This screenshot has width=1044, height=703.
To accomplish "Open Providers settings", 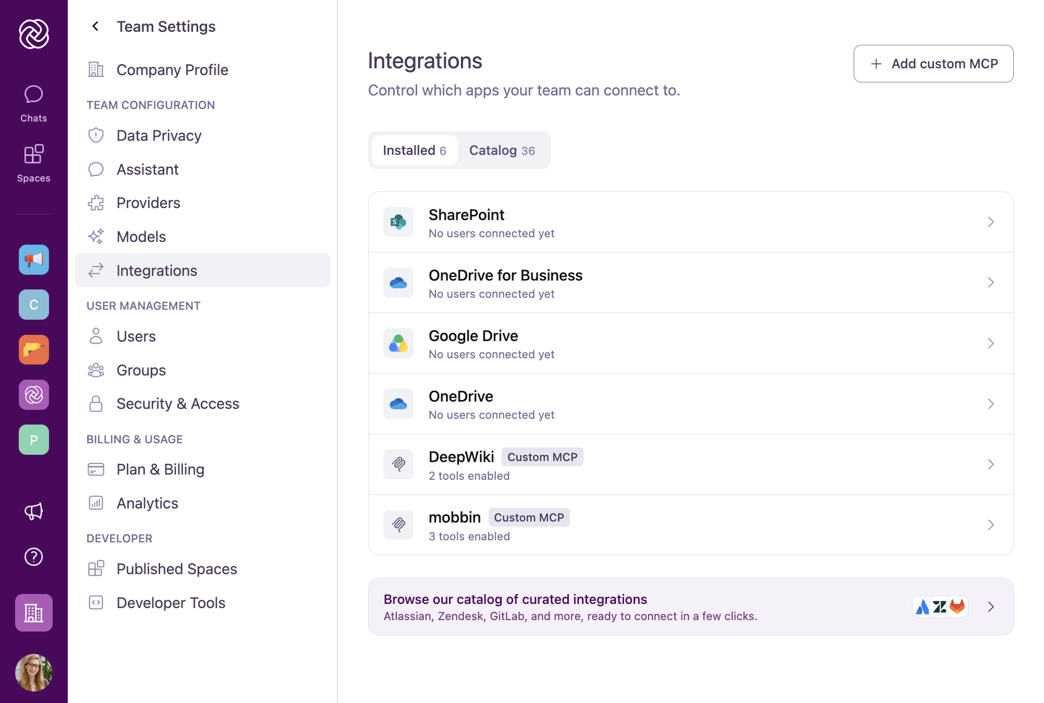I will pos(203,203).
